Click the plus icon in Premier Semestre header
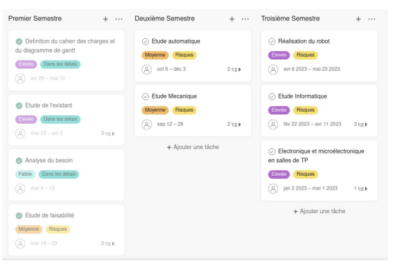The width and height of the screenshot is (394, 267). 106,19
